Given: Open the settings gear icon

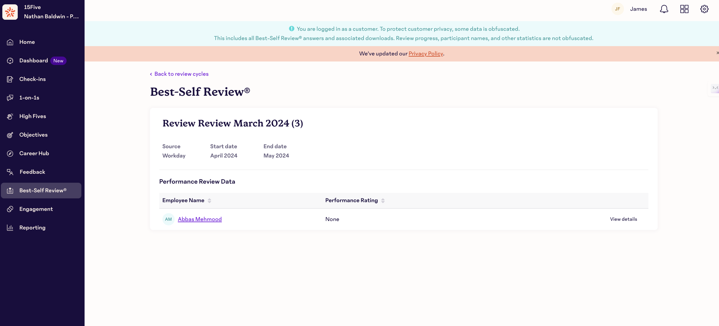Looking at the screenshot, I should click(704, 9).
